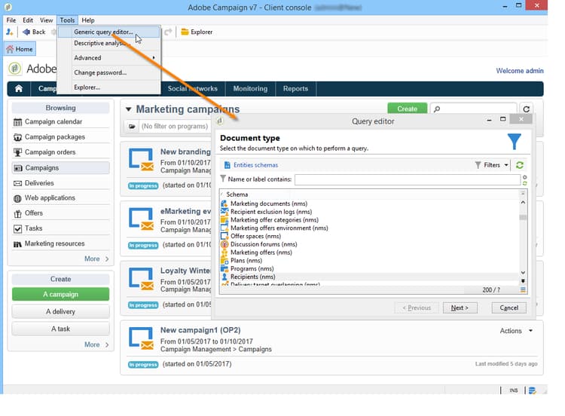Click the home icon in navy navigation bar
Screen dimensions: 565x416
(x=19, y=89)
